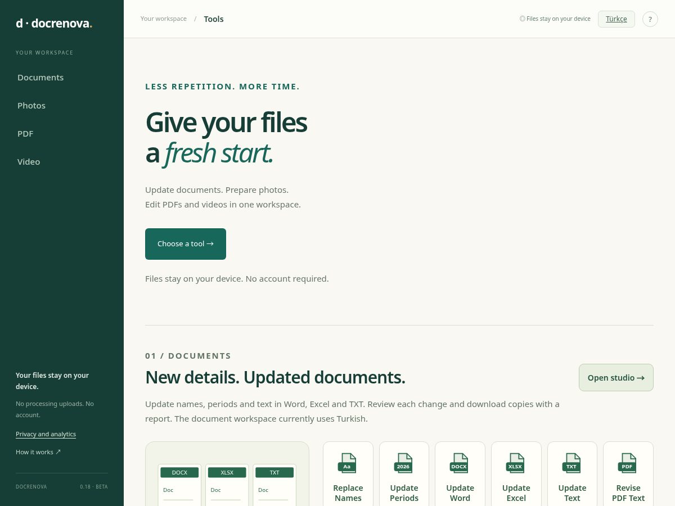
Task: Open PDF in the sidebar
Action: pyautogui.click(x=25, y=133)
